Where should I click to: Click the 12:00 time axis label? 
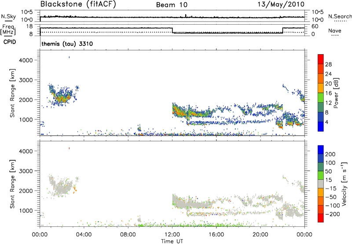[x=172, y=235]
